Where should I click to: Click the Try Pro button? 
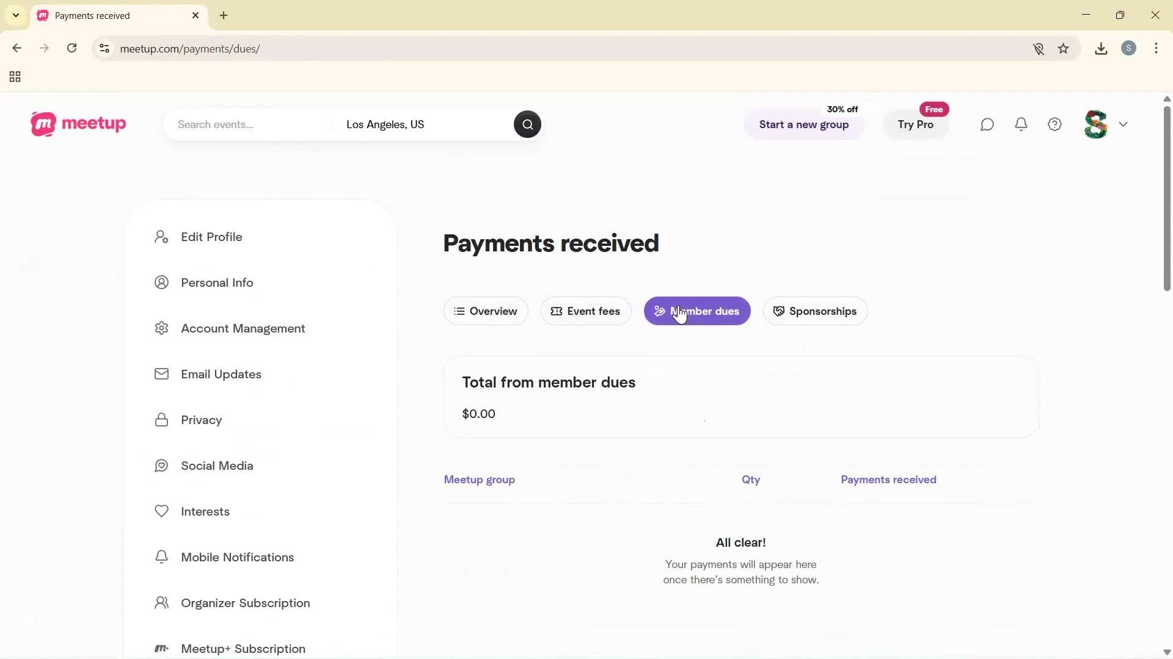coord(915,124)
